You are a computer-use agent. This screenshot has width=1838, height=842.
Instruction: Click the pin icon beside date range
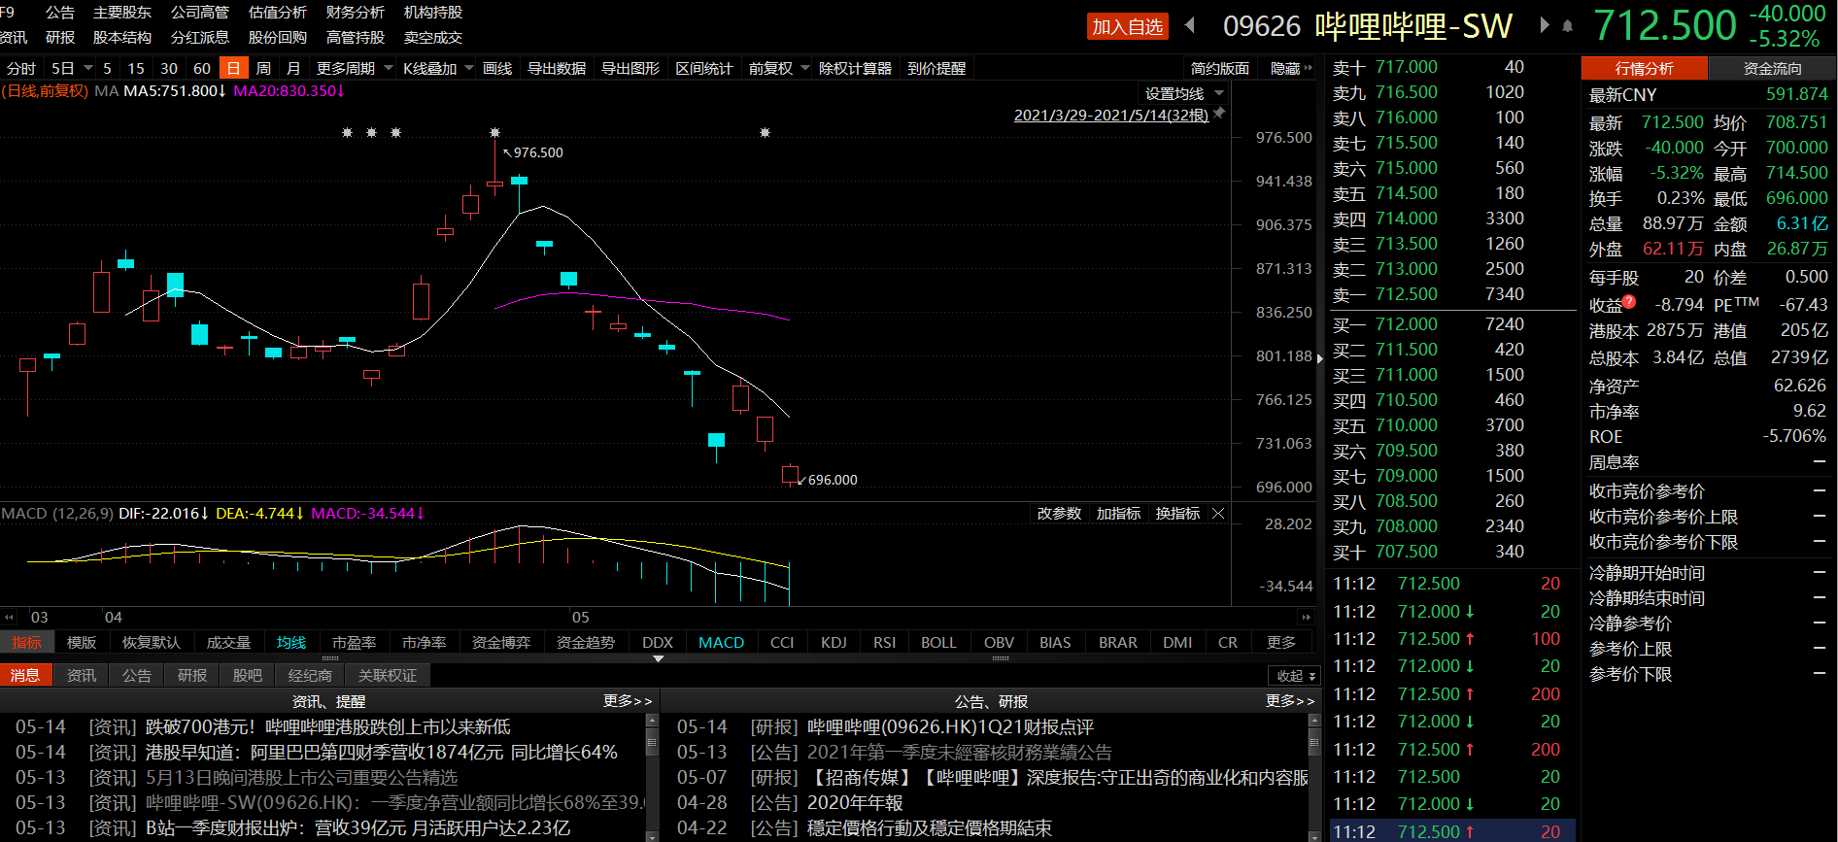click(x=1219, y=114)
